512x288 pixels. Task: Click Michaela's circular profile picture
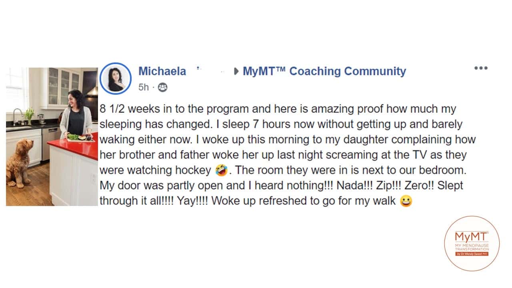point(116,78)
